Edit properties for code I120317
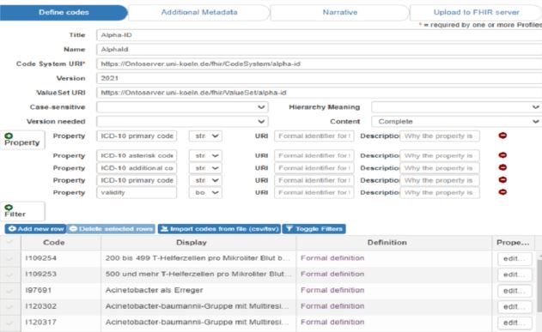Screen dimensions: 542x332 [x=515, y=323]
